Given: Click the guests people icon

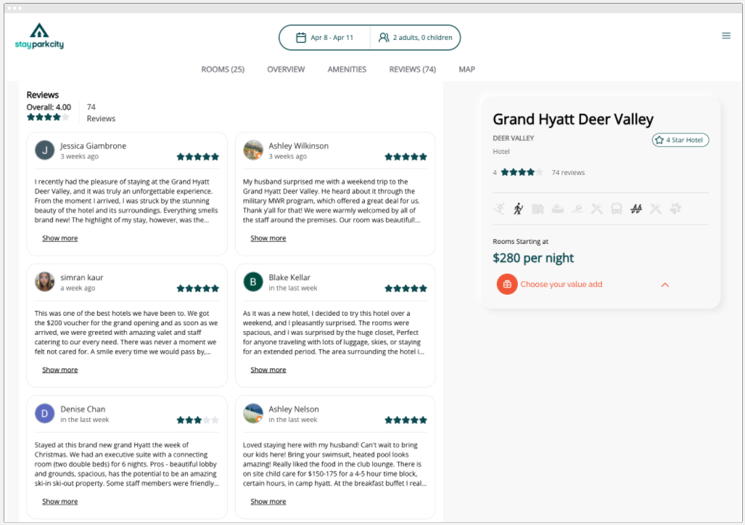Looking at the screenshot, I should (384, 38).
